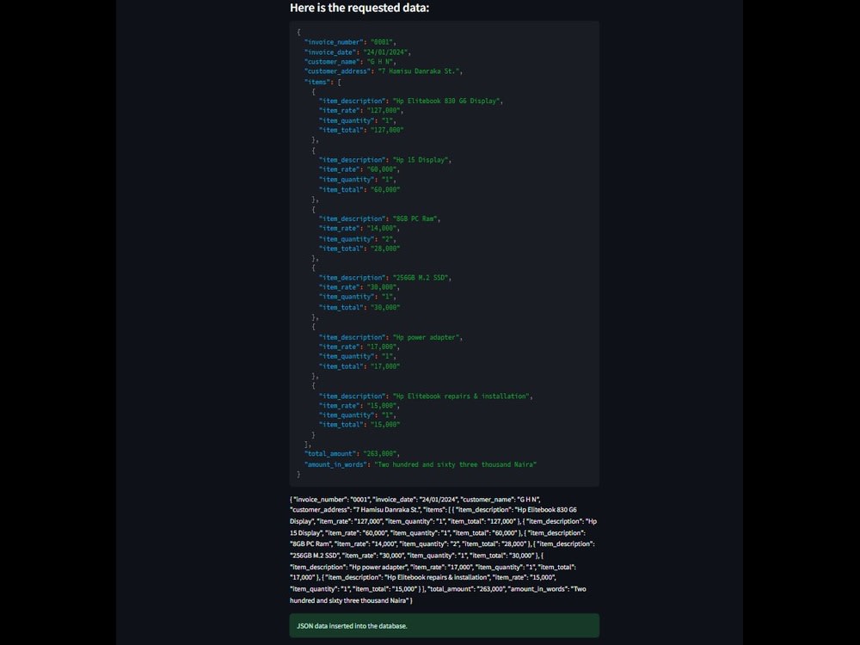This screenshot has height=645, width=860.
Task: Select the "item_description": "Hp power adapter" code line
Action: [x=390, y=337]
